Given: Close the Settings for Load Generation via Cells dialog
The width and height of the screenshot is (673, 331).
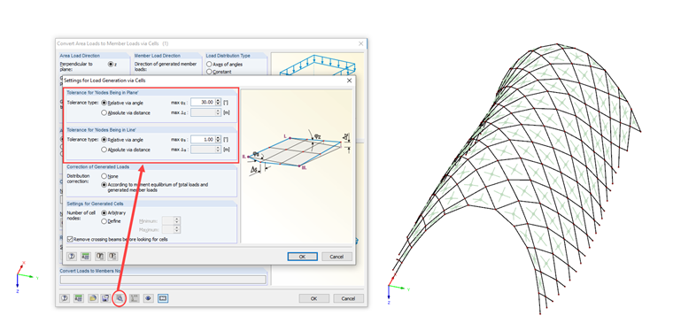Looking at the screenshot, I should pos(349,81).
